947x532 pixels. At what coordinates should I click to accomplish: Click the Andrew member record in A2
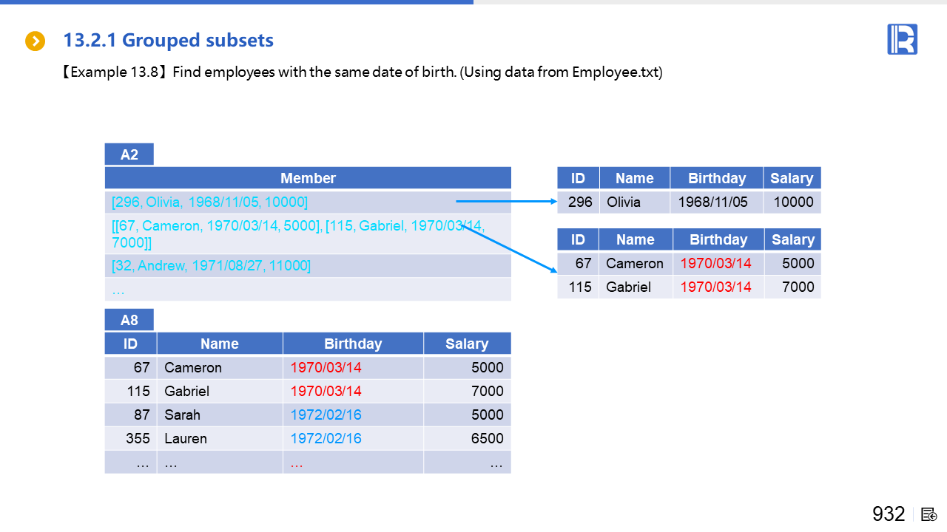click(x=211, y=266)
